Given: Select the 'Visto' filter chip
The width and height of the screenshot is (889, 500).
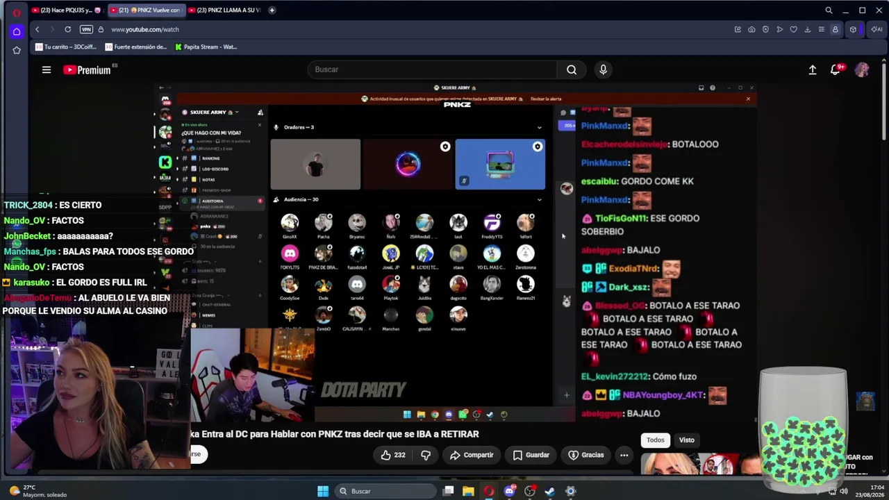Looking at the screenshot, I should [686, 440].
